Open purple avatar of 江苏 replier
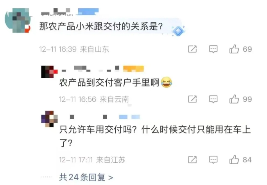This screenshot has height=185, width=267. point(49,119)
